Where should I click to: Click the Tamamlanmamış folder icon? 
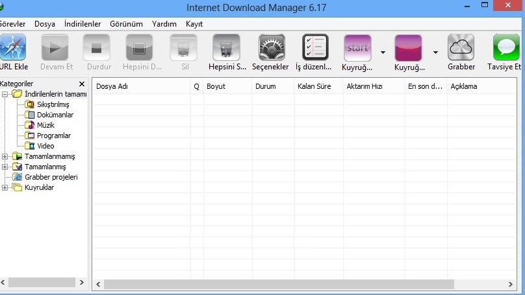point(18,156)
